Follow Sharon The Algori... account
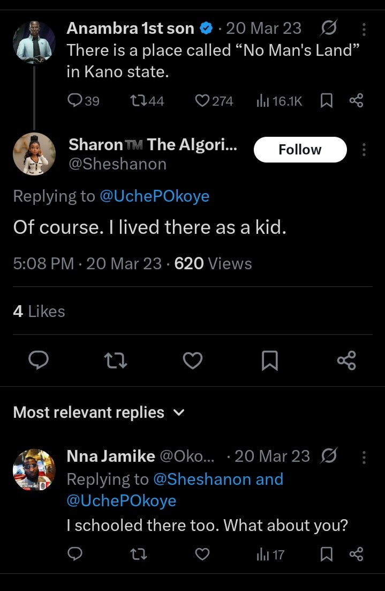The image size is (385, 591). (x=300, y=150)
